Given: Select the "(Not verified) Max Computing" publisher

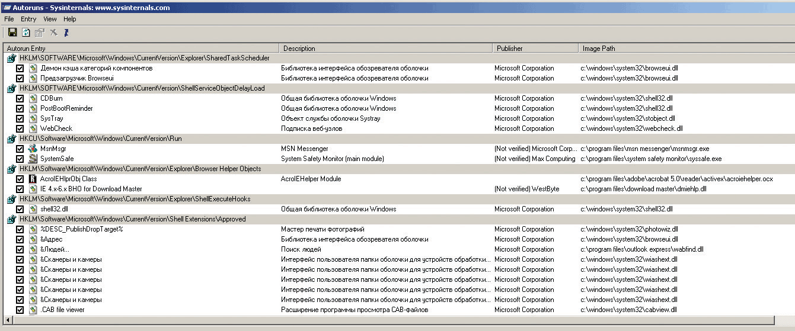Looking at the screenshot, I should [x=535, y=159].
